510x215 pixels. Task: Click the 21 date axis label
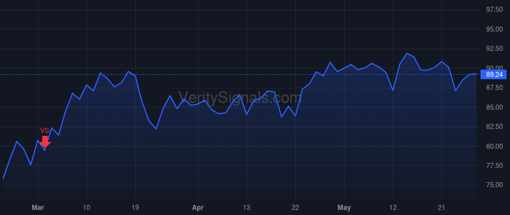tap(441, 207)
